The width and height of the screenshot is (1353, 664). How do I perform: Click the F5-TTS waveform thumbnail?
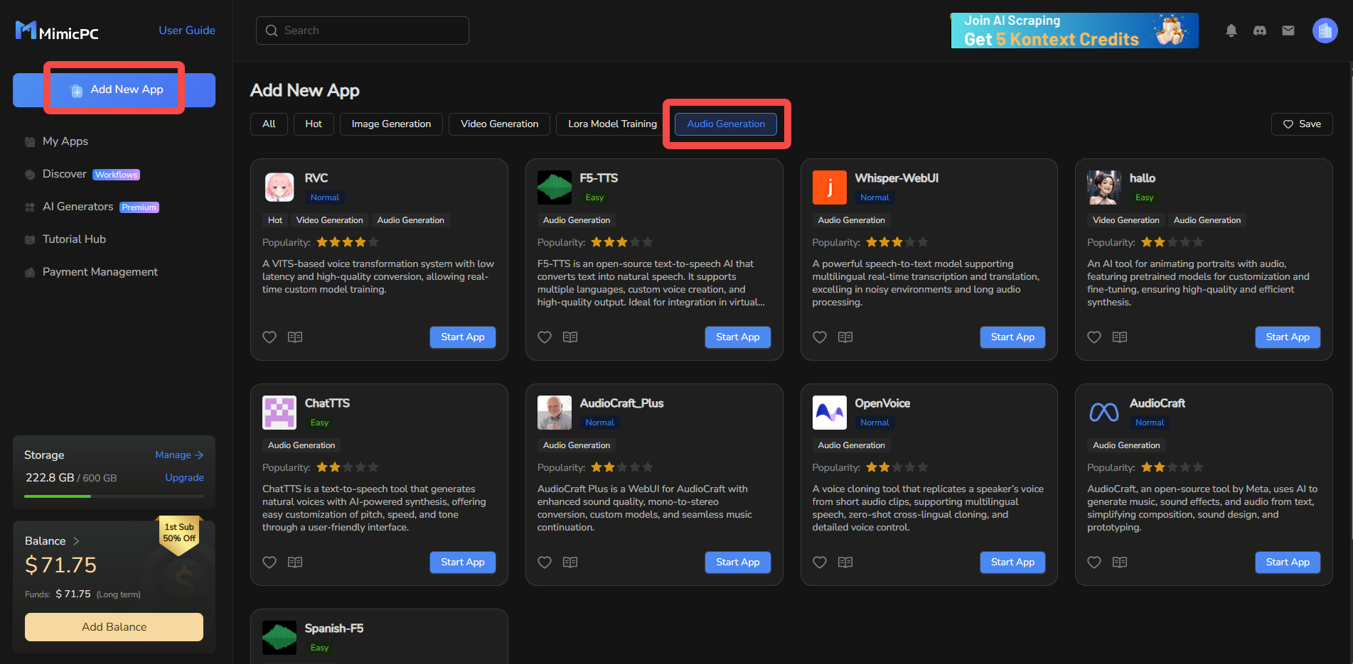[555, 187]
